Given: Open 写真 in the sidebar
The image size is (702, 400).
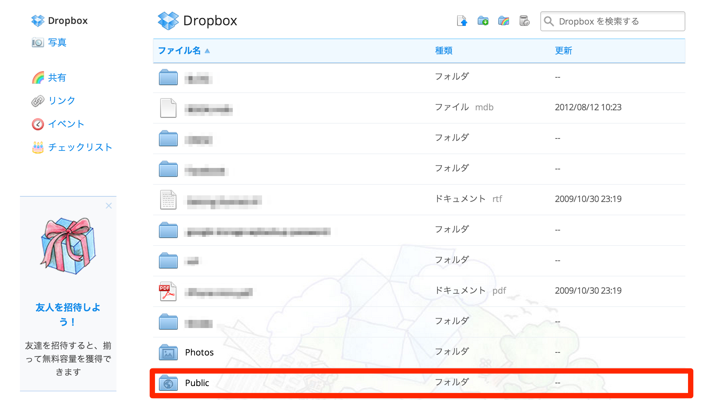Looking at the screenshot, I should (x=57, y=43).
